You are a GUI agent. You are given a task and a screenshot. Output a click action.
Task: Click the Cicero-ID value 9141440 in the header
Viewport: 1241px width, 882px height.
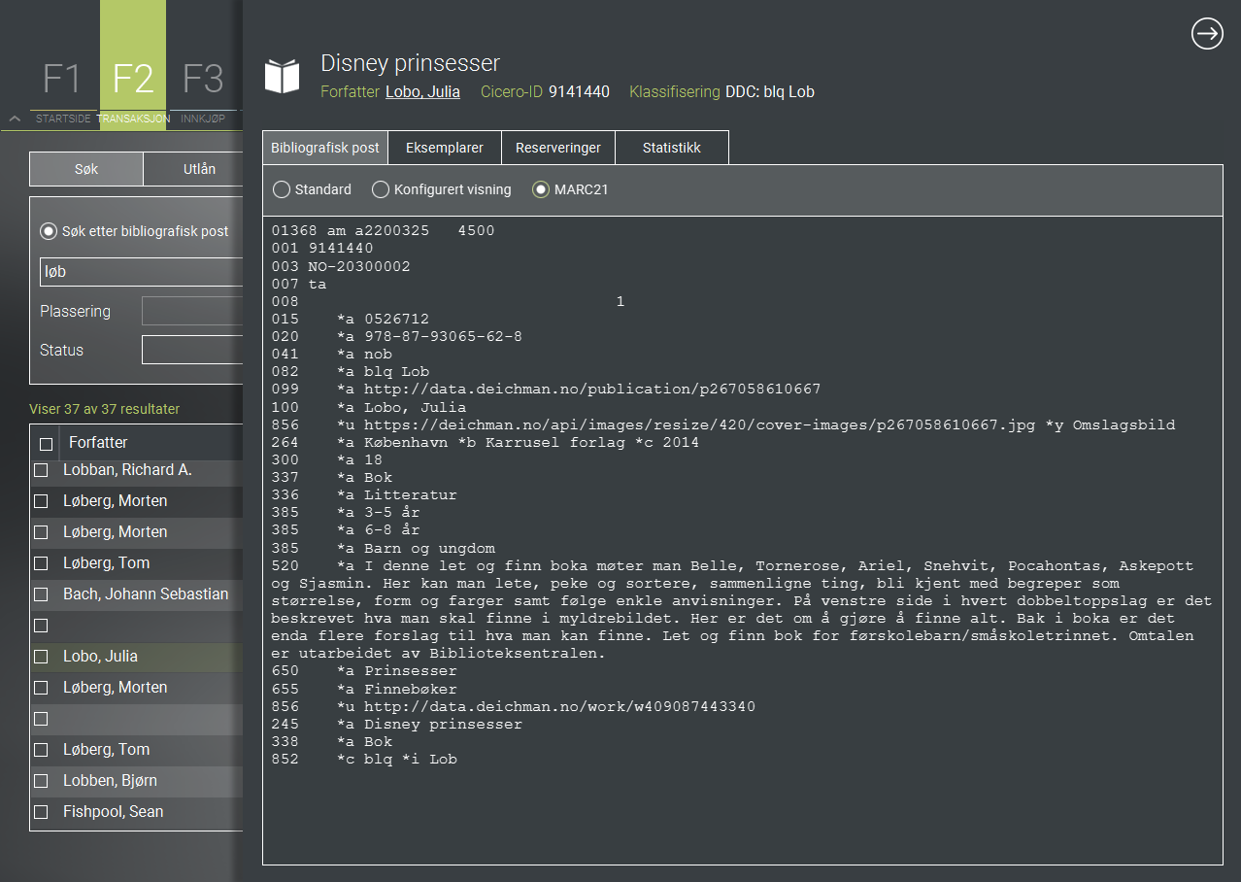580,92
